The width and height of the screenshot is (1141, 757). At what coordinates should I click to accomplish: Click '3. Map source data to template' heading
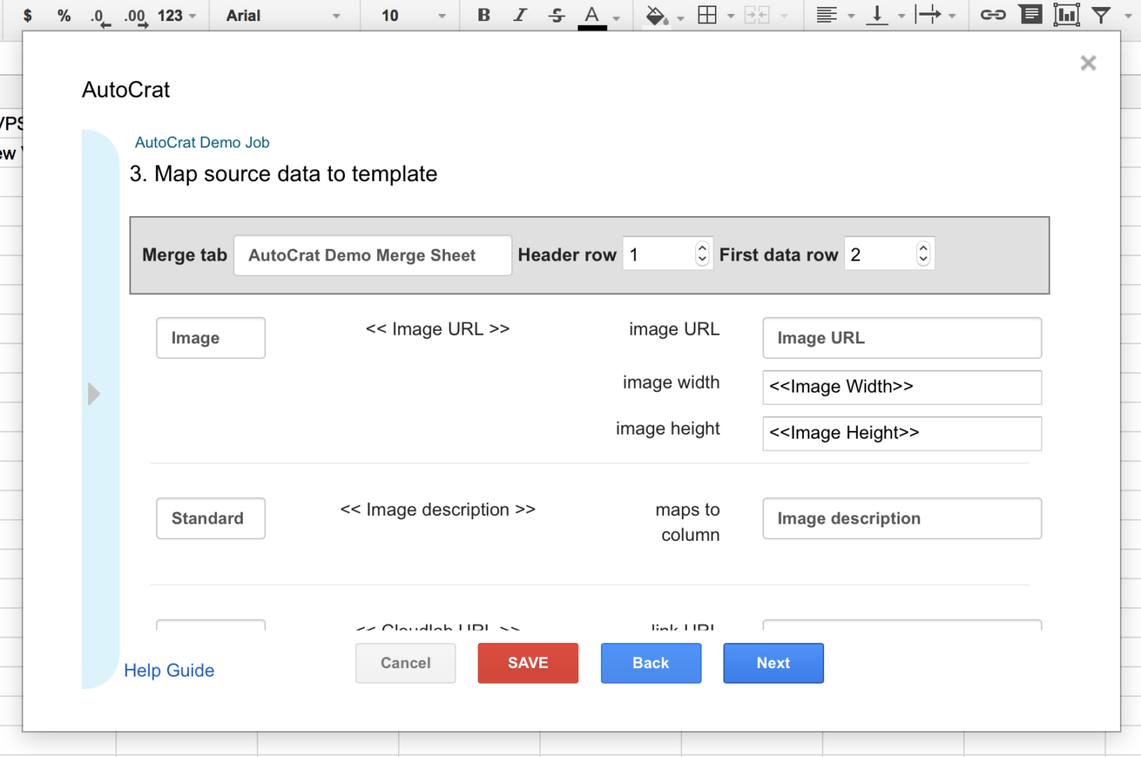tap(283, 174)
